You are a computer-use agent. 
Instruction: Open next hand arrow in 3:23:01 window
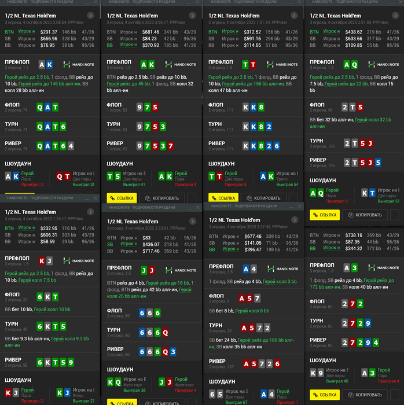192,222
